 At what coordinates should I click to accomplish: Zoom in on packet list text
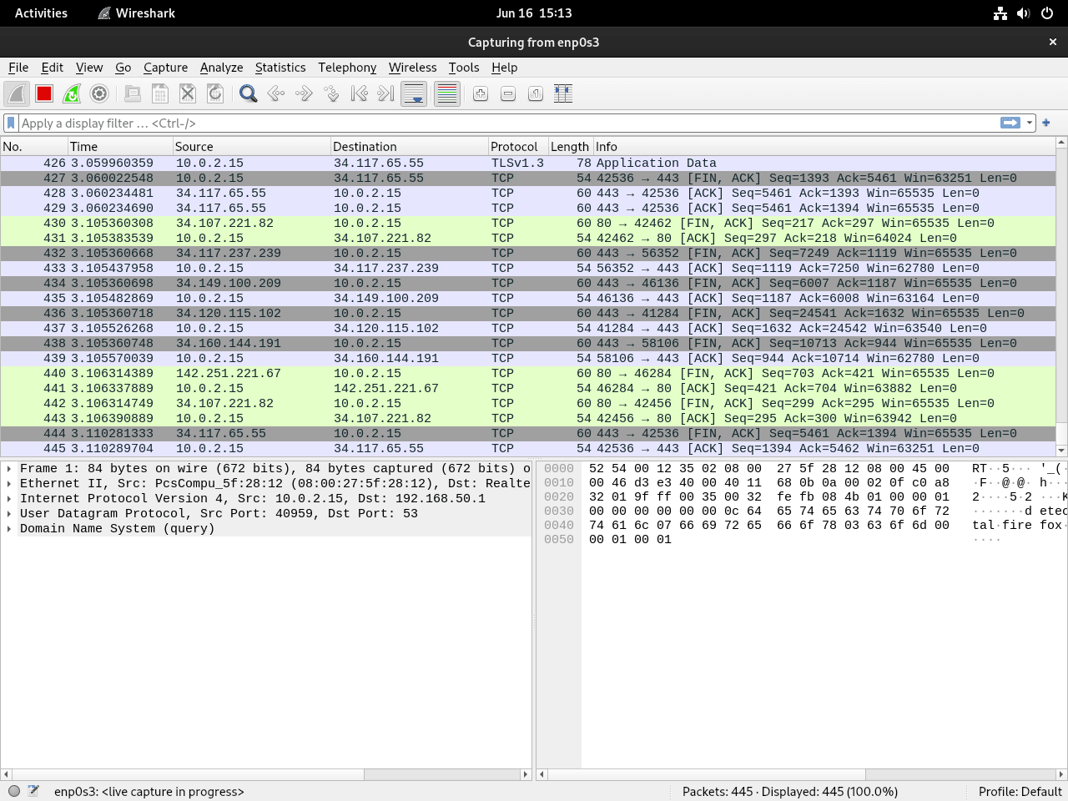coord(480,93)
